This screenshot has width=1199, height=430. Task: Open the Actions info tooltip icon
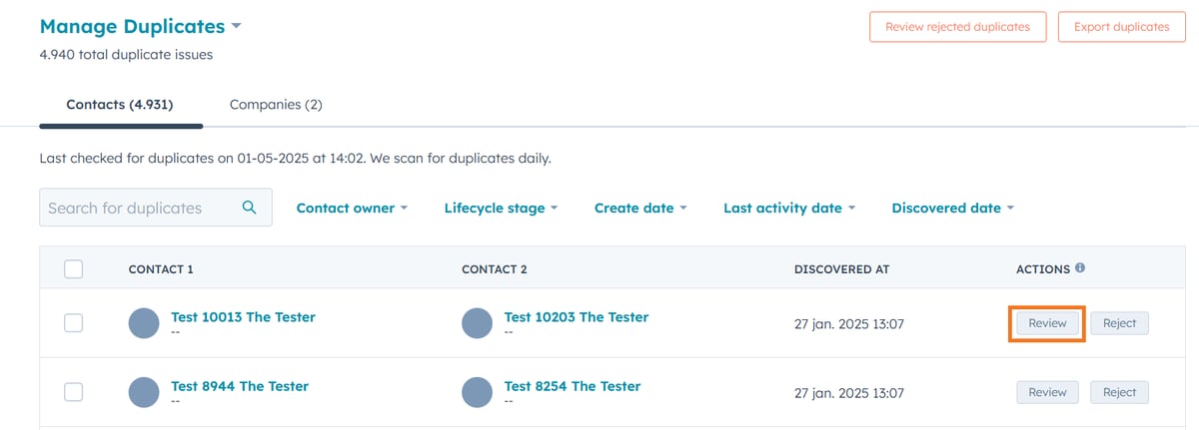pyautogui.click(x=1080, y=268)
